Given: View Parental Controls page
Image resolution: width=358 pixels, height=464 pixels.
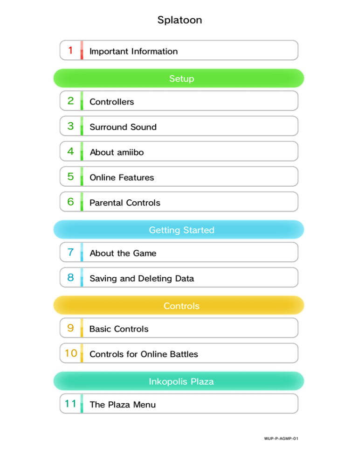Looking at the screenshot, I should [179, 202].
